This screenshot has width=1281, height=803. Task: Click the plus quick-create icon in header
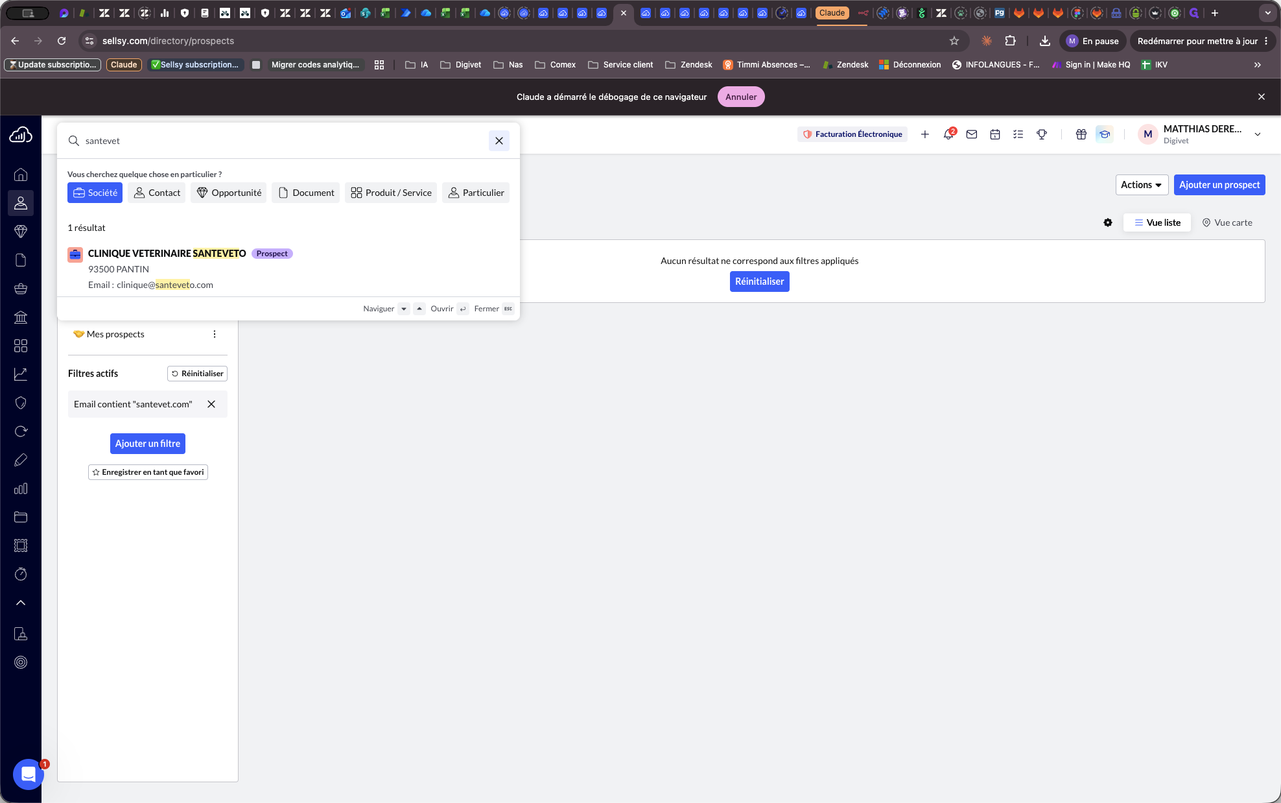[925, 134]
